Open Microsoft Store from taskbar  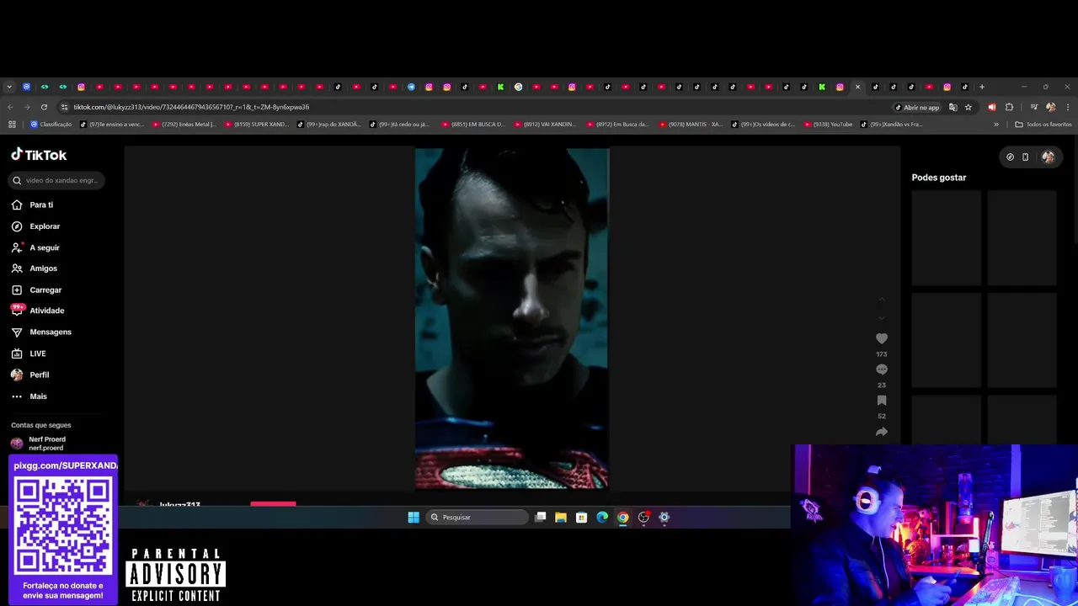581,518
